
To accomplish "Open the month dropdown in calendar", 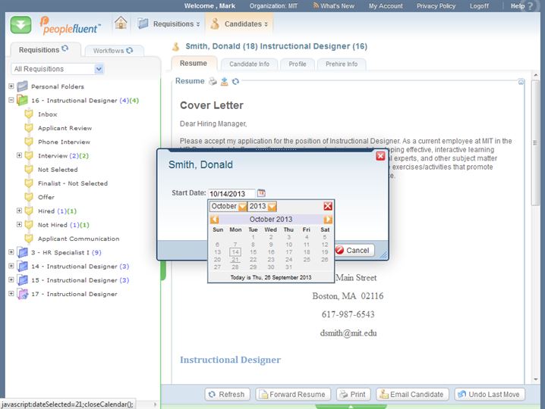I will (x=243, y=206).
